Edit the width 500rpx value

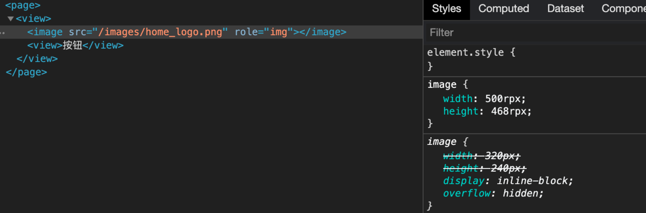pyautogui.click(x=502, y=98)
